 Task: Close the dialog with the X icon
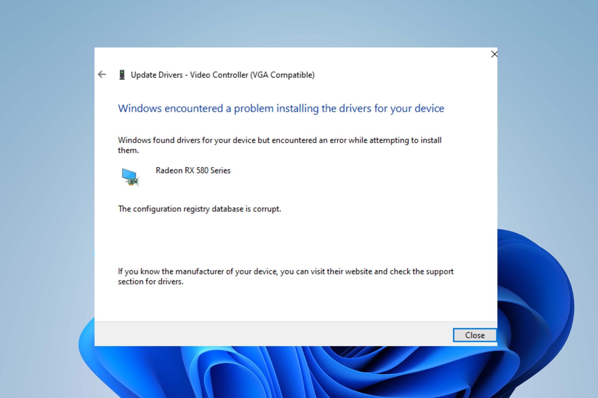[494, 54]
